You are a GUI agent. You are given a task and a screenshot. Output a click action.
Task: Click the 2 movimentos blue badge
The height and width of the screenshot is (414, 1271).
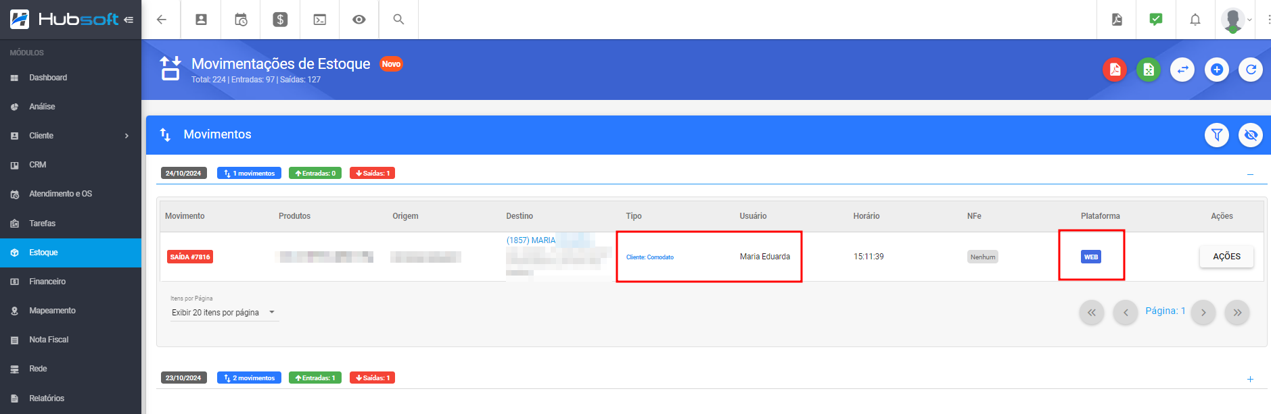(249, 378)
